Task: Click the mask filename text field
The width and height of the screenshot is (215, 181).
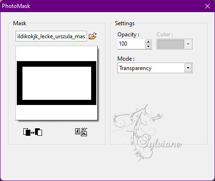Action: point(51,36)
